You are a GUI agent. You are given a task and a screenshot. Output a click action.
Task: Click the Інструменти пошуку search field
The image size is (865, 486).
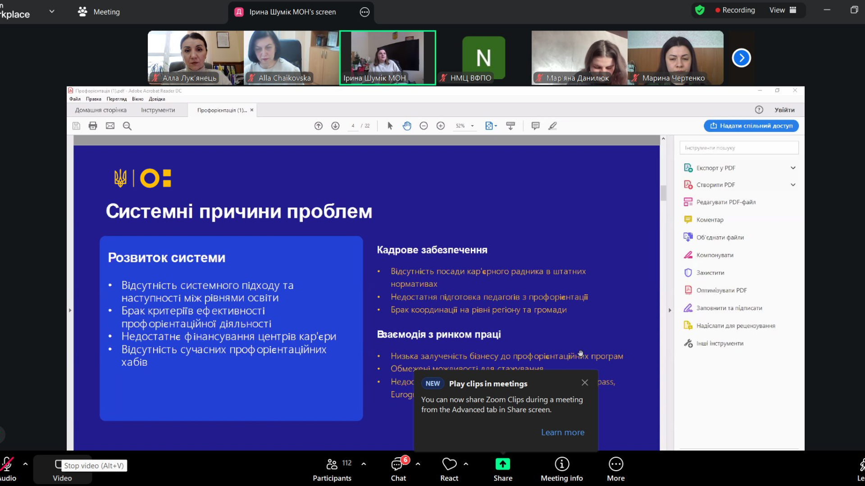(x=738, y=148)
